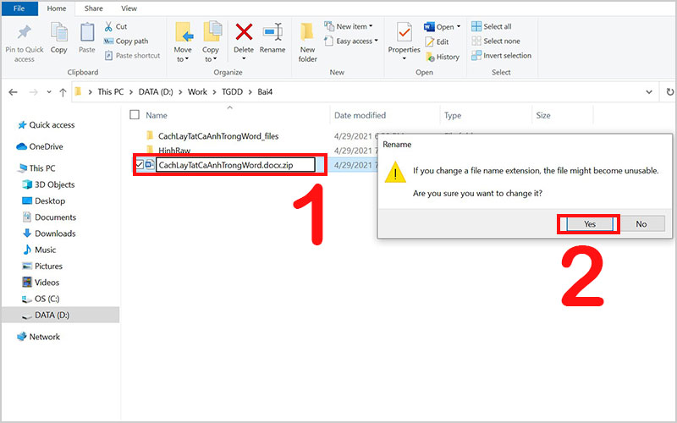Click Invert selection

click(x=501, y=55)
